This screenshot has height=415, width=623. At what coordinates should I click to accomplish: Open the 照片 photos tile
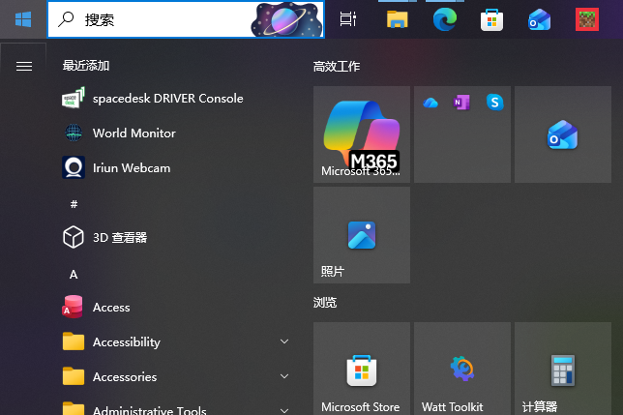pyautogui.click(x=362, y=235)
